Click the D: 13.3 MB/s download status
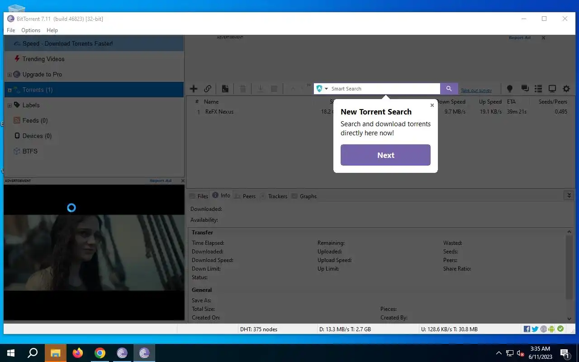 tap(345, 329)
